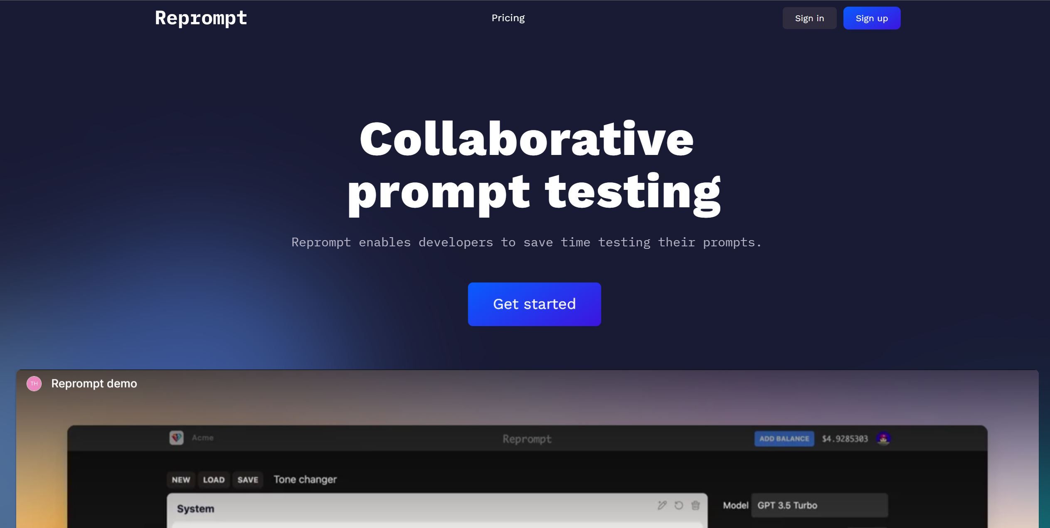Image resolution: width=1050 pixels, height=528 pixels.
Task: Click the Pricing navigation menu item
Action: [x=508, y=17]
